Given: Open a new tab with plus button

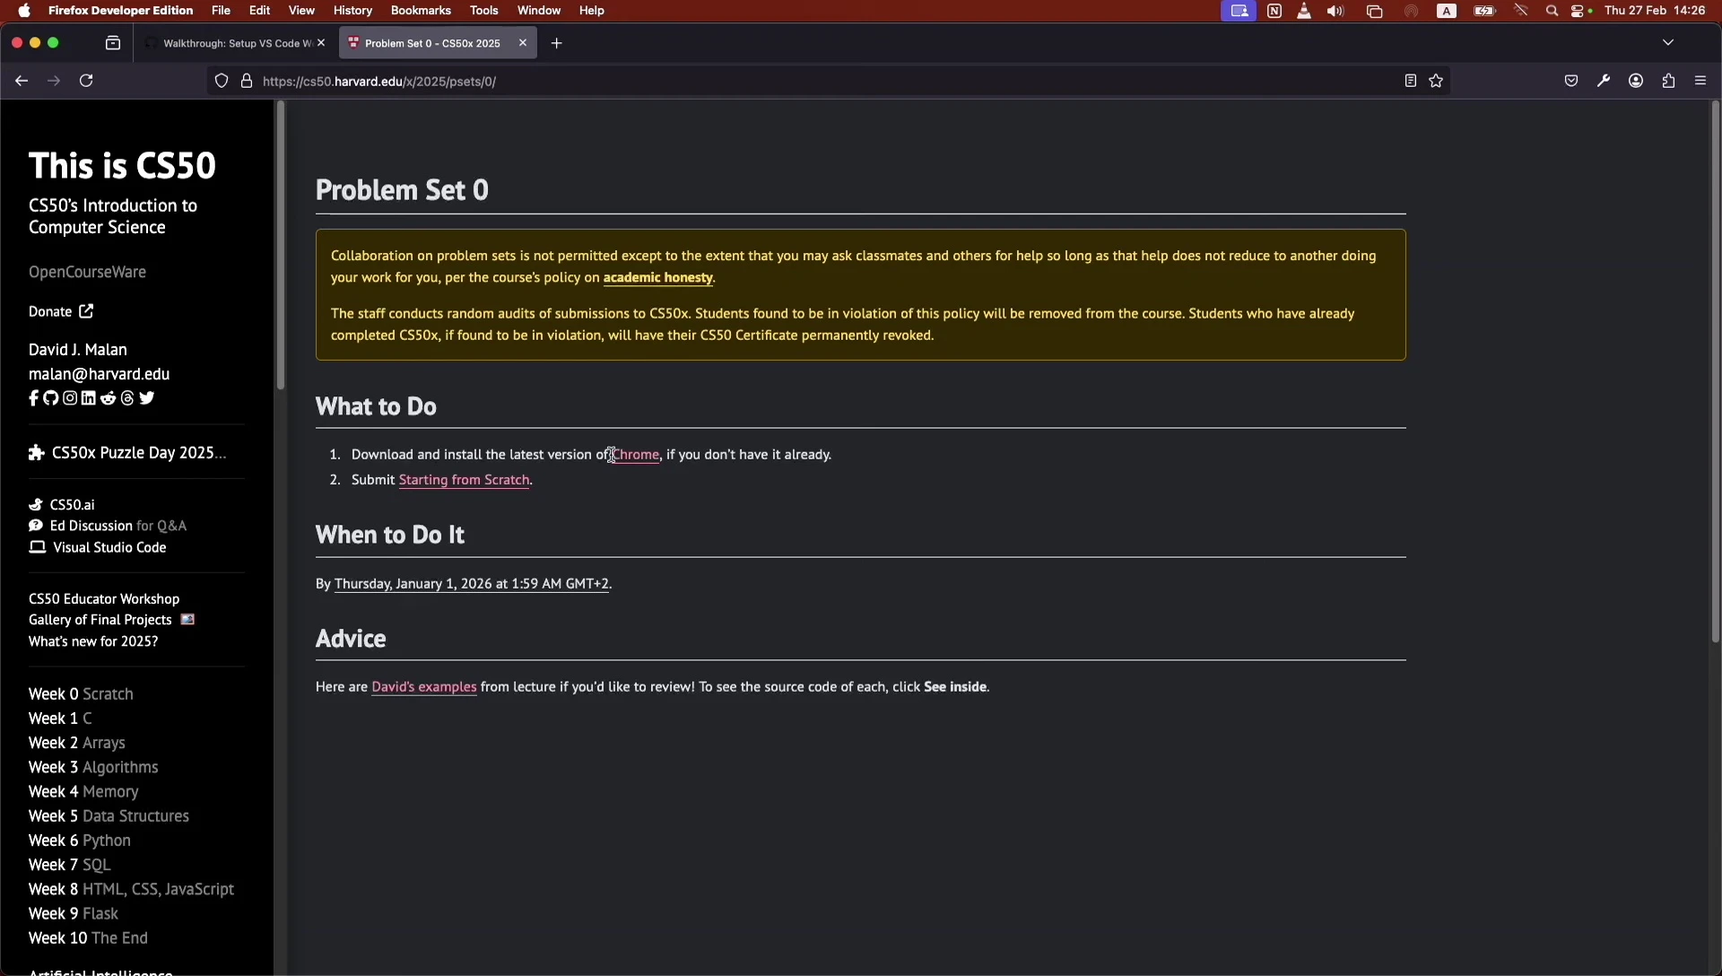Looking at the screenshot, I should tap(557, 43).
